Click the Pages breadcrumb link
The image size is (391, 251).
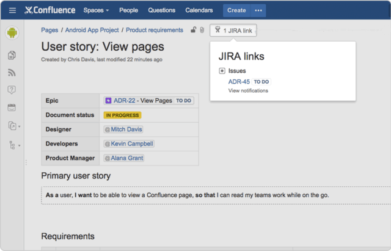49,30
